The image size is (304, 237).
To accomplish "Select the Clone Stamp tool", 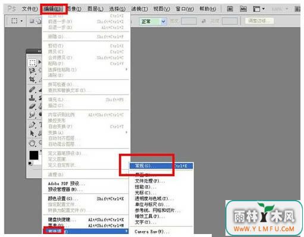I will pyautogui.click(x=32, y=98).
